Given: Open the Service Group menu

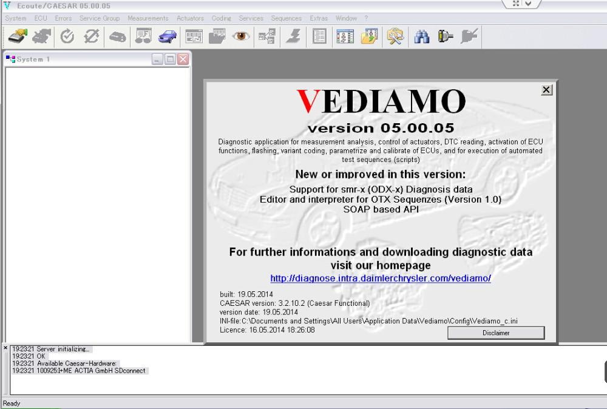Looking at the screenshot, I should [x=100, y=18].
